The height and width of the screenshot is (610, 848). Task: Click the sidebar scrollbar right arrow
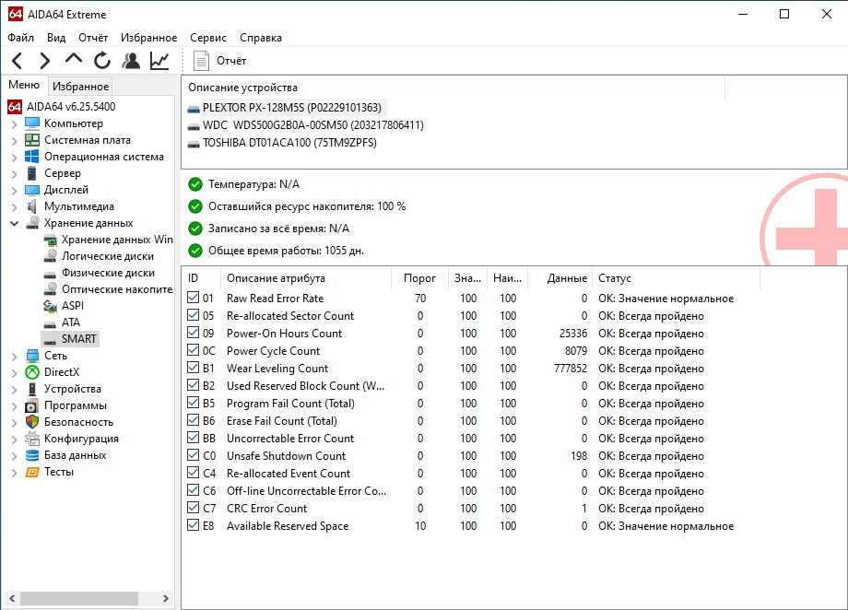coord(166,598)
